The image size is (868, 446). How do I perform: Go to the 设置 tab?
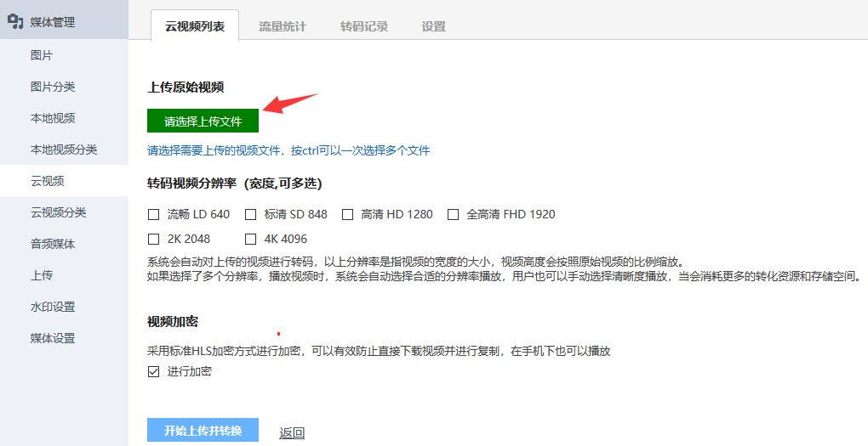point(433,26)
